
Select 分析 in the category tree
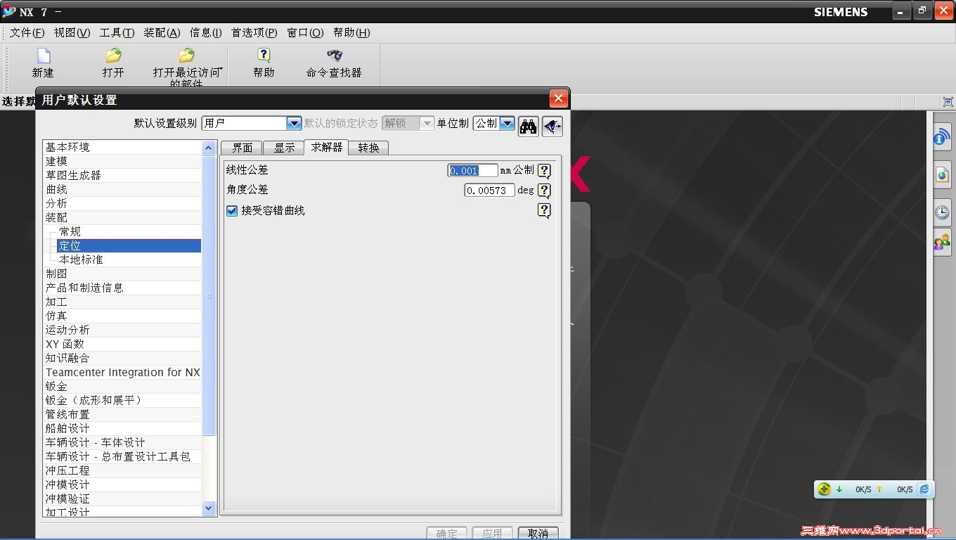click(57, 203)
